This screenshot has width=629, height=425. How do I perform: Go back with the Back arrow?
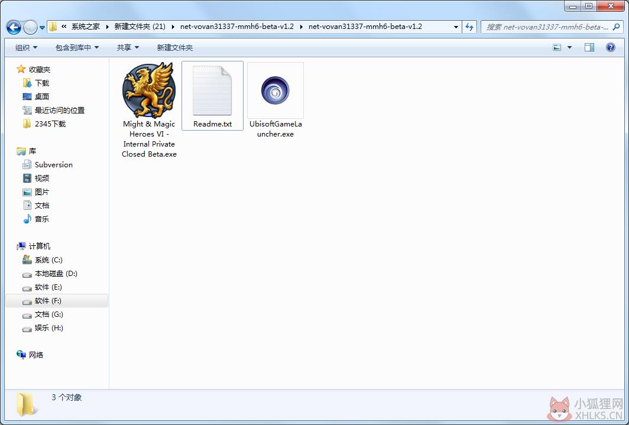point(14,27)
